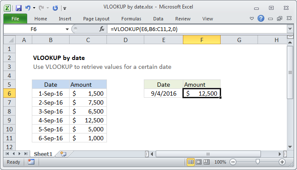Viewport: 297px width, 170px height.
Task: Open Customize Quick Access Toolbar dropdown
Action: click(x=64, y=8)
